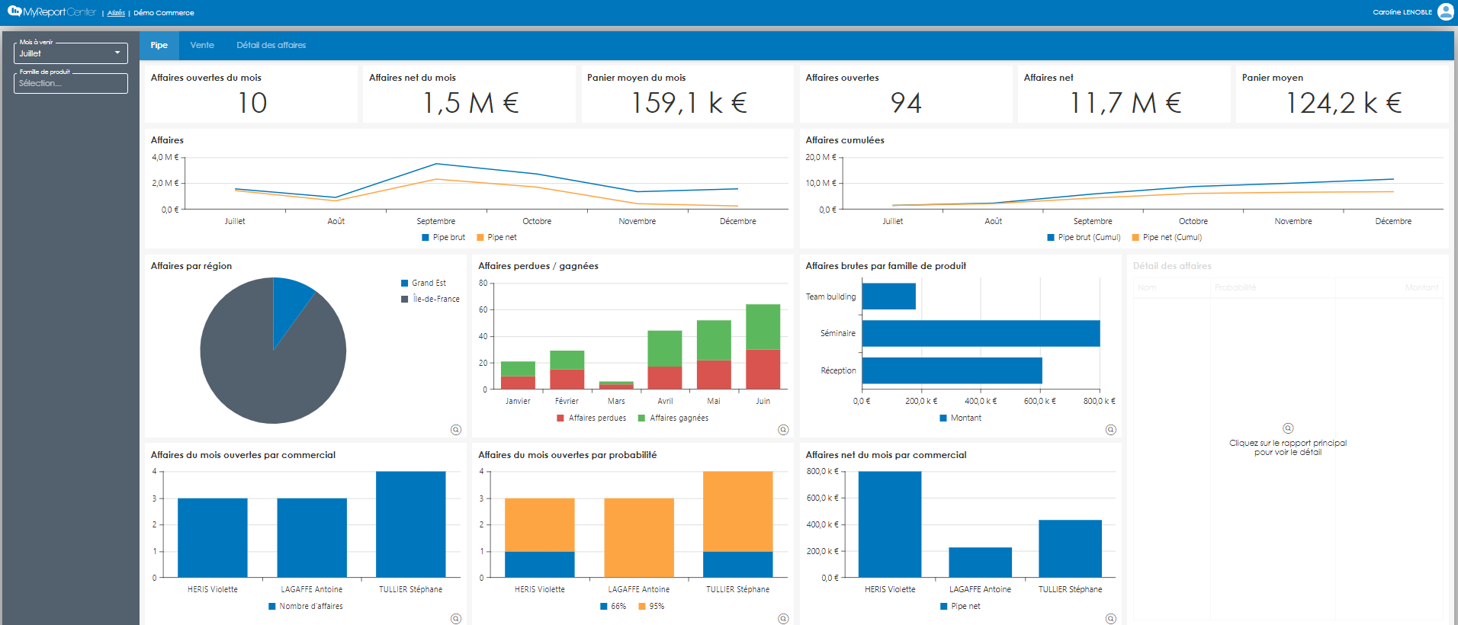Toggle Grand Est legend entry
The width and height of the screenshot is (1458, 625).
click(423, 283)
